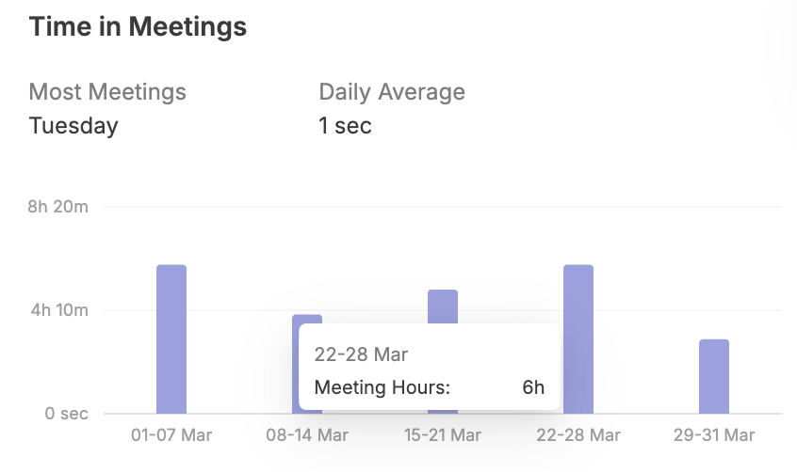Image resolution: width=797 pixels, height=472 pixels.
Task: Click the "6h" value in tooltip
Action: pyautogui.click(x=533, y=386)
